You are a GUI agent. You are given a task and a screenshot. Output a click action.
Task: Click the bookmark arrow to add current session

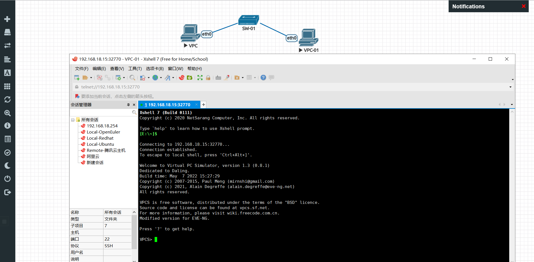click(77, 96)
